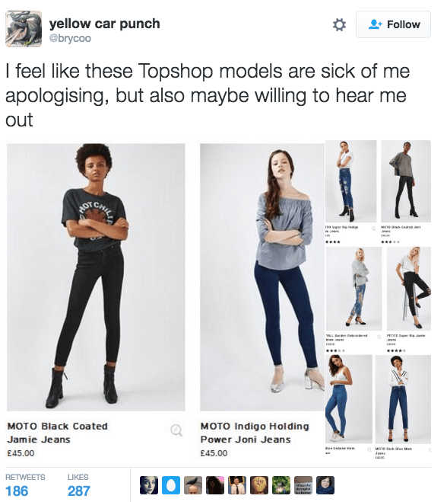Click the first liker avatar with dark hair
Image resolution: width=447 pixels, height=502 pixels.
point(149,484)
